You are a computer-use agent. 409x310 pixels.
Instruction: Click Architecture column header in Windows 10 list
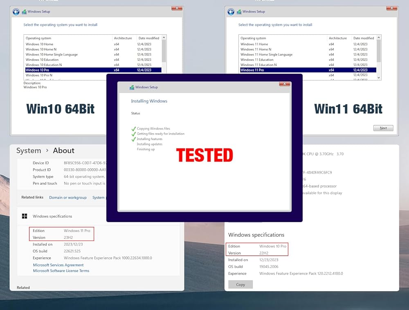click(x=123, y=38)
